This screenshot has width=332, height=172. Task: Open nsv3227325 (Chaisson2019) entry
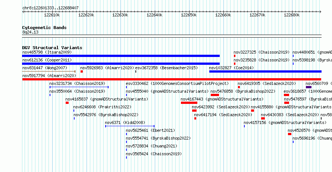coord(261,52)
